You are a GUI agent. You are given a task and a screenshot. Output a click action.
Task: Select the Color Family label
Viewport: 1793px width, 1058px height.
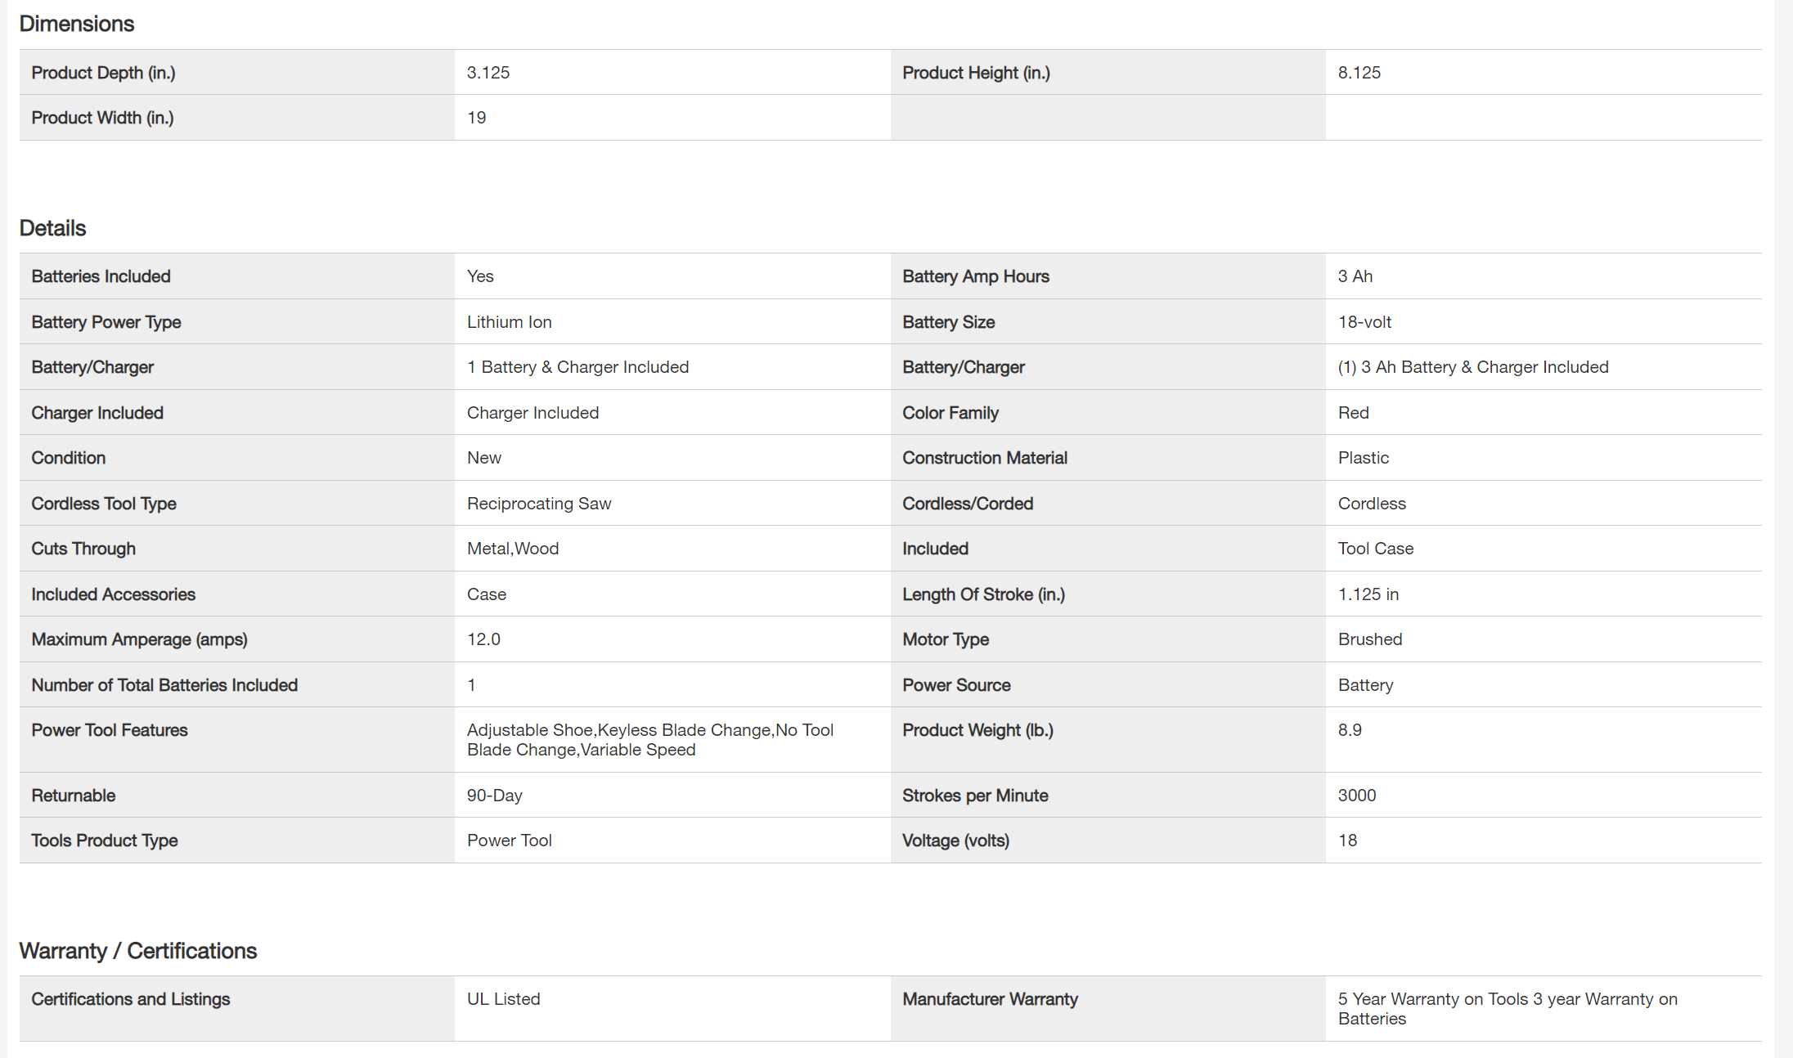950,413
